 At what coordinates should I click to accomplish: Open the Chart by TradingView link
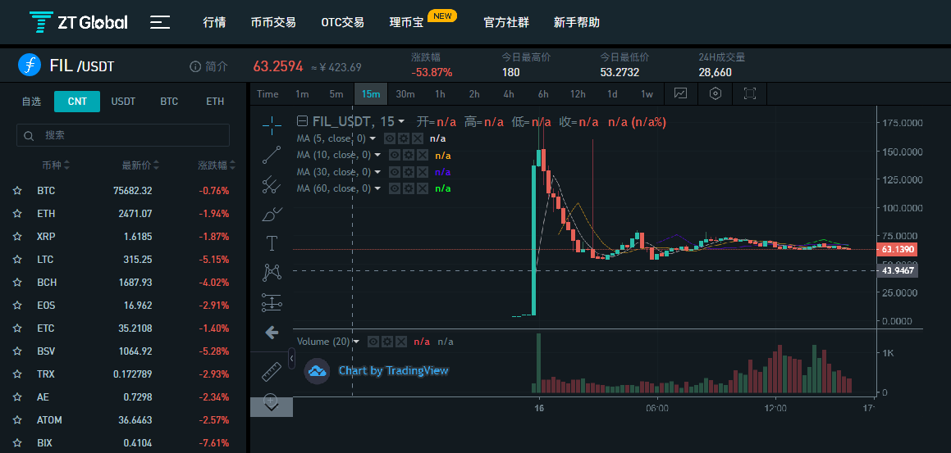point(393,370)
